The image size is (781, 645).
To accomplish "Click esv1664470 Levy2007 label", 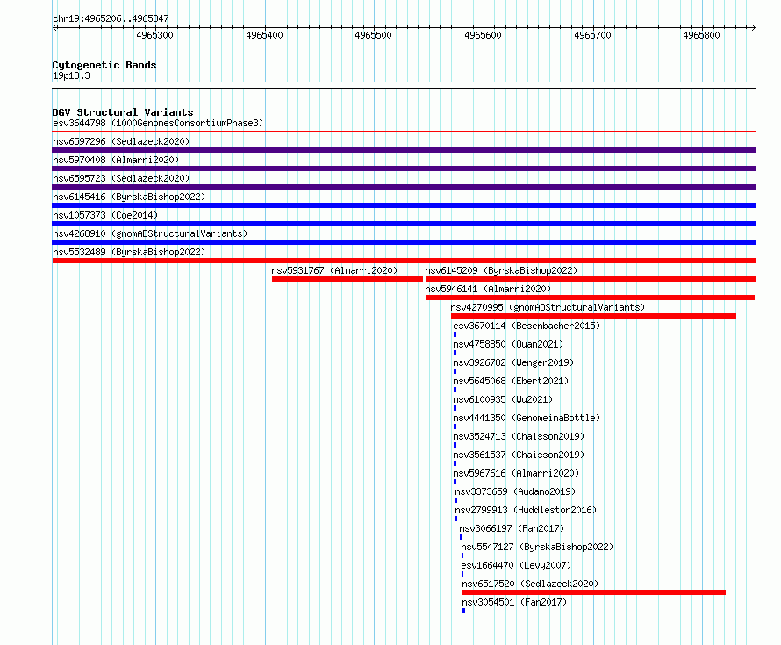I will point(516,565).
